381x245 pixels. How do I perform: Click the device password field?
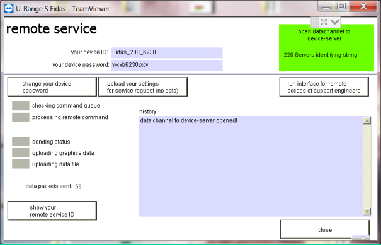[167, 65]
